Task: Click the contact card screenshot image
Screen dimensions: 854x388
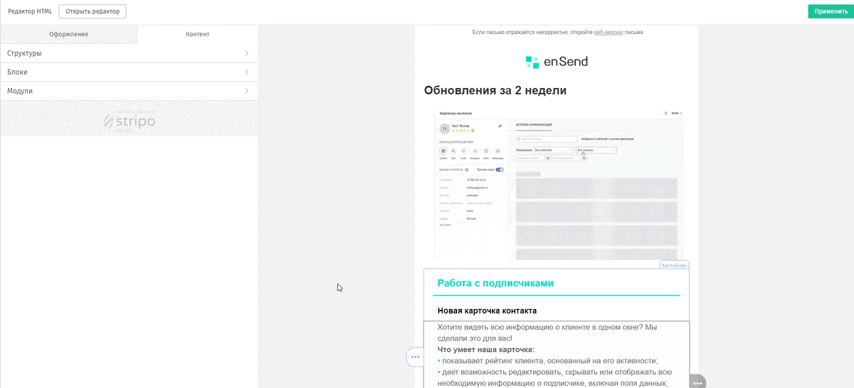Action: coord(559,184)
